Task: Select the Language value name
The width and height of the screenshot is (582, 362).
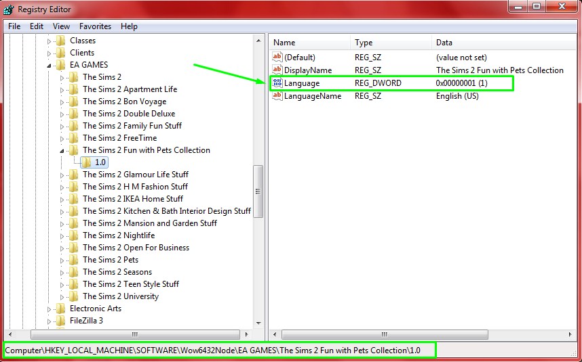Action: tap(302, 83)
